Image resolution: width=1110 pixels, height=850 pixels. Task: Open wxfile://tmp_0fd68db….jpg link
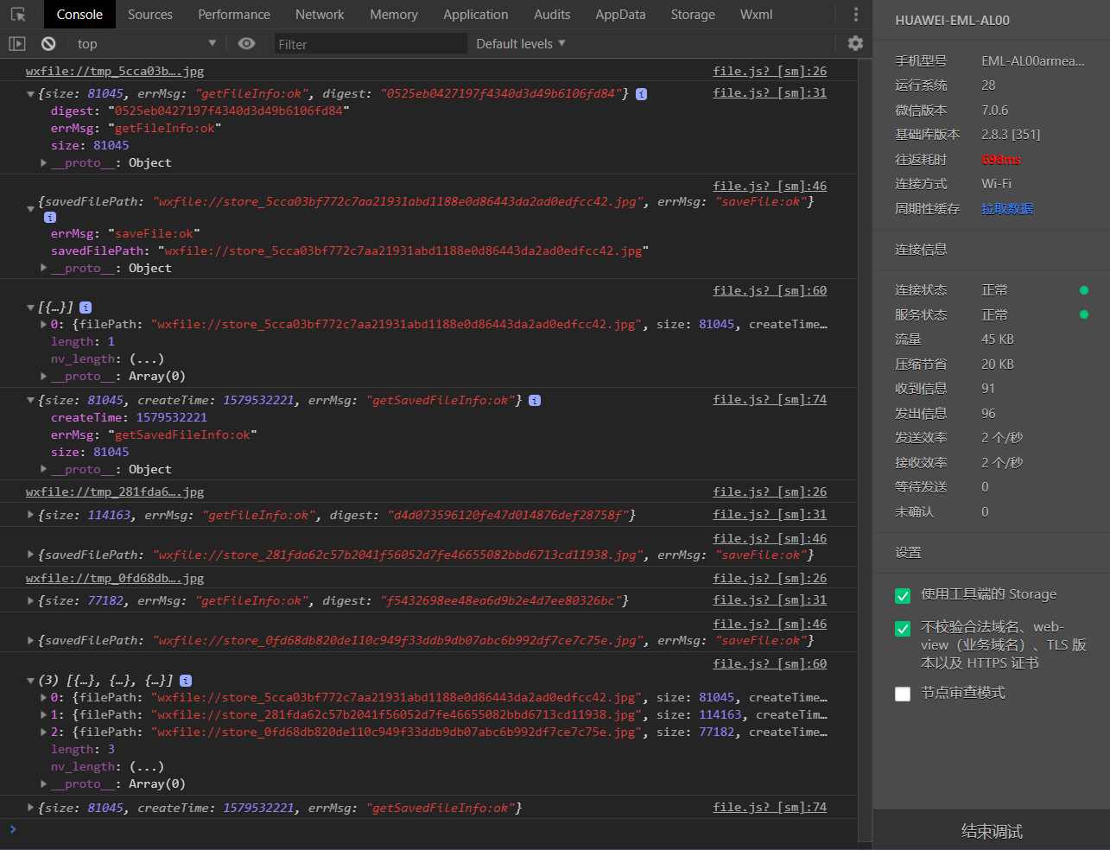click(115, 579)
